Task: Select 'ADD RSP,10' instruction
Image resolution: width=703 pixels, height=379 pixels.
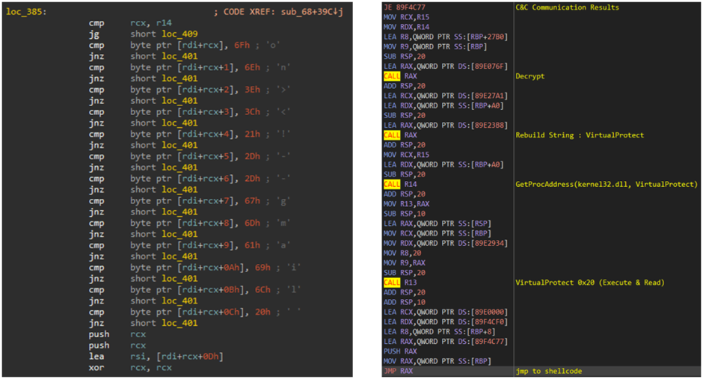Action: pyautogui.click(x=405, y=302)
